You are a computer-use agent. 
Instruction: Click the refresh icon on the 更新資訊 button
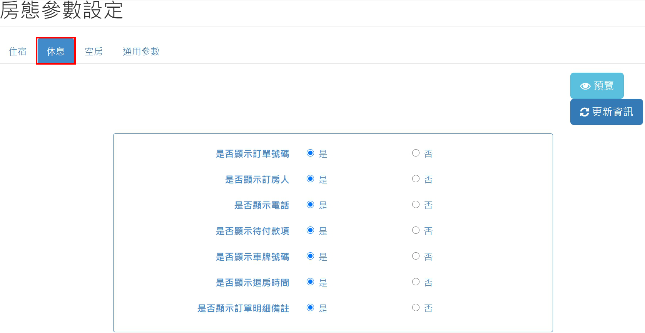coord(584,112)
